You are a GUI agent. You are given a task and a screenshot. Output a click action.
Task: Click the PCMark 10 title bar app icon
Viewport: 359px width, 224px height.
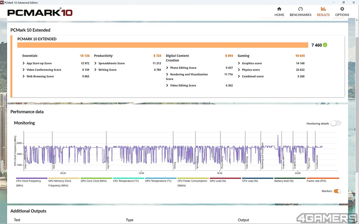pyautogui.click(x=2, y=2)
